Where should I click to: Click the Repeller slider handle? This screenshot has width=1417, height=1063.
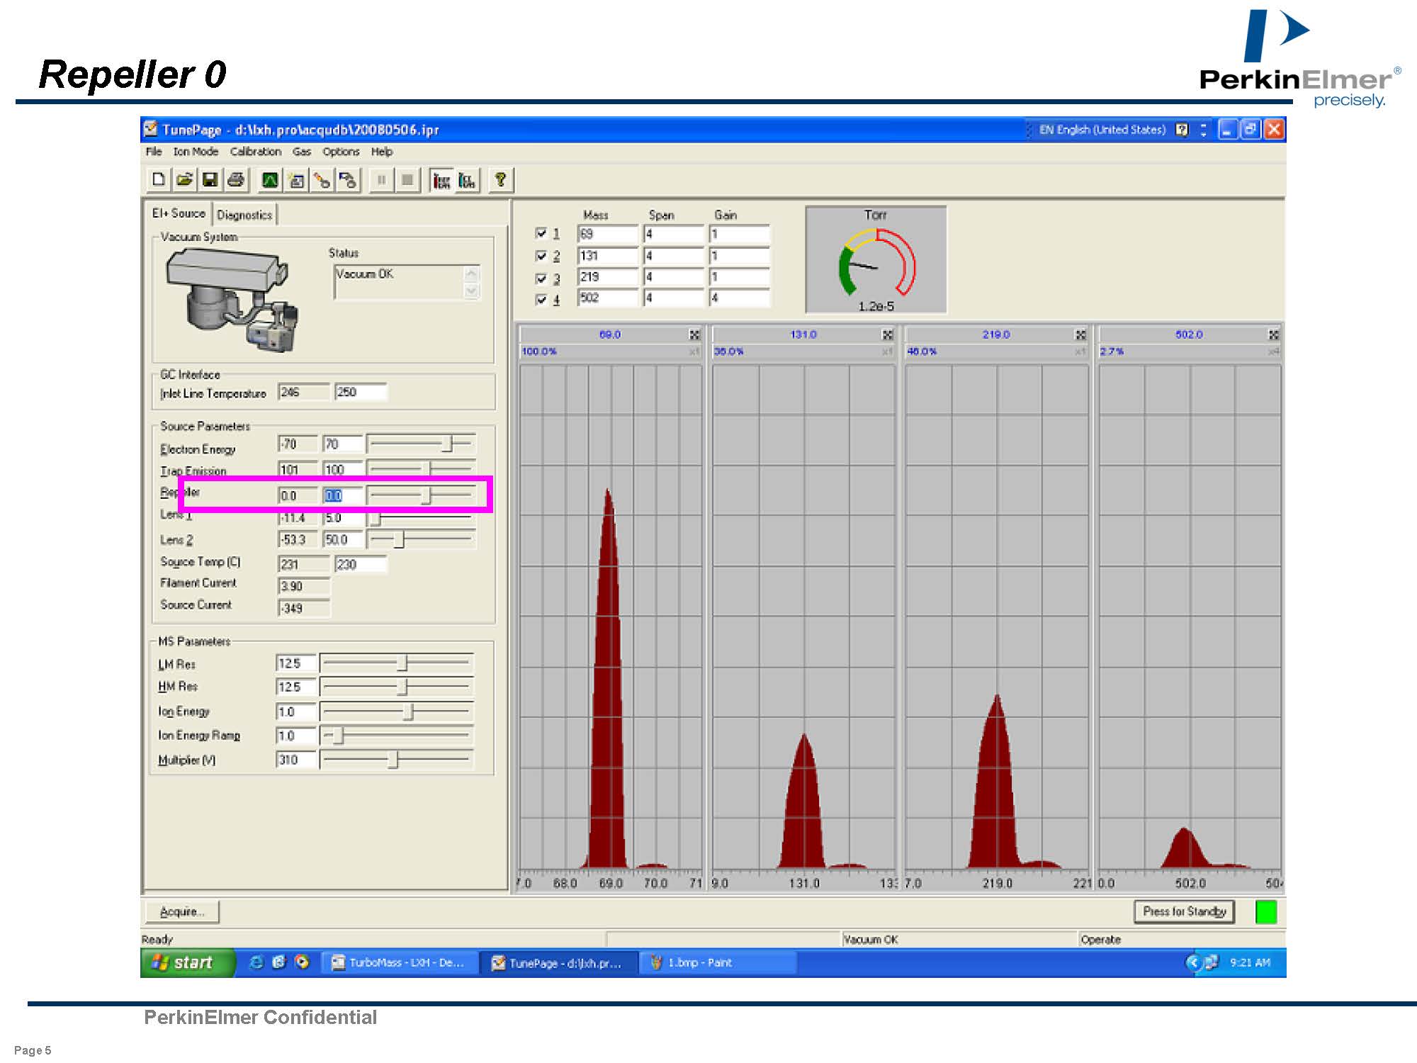pyautogui.click(x=426, y=495)
